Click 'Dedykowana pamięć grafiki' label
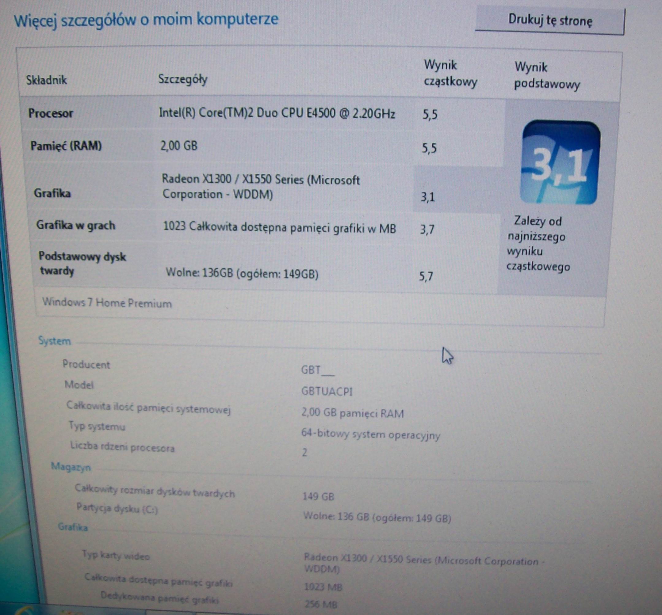The height and width of the screenshot is (615, 662). (x=159, y=598)
